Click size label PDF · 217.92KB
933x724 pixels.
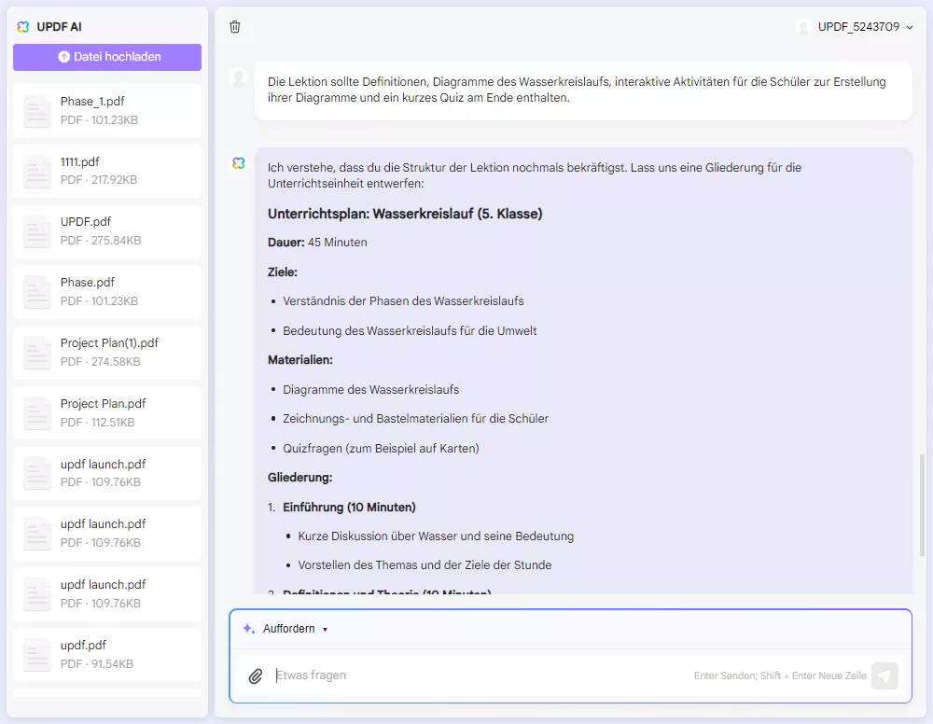[x=99, y=180]
